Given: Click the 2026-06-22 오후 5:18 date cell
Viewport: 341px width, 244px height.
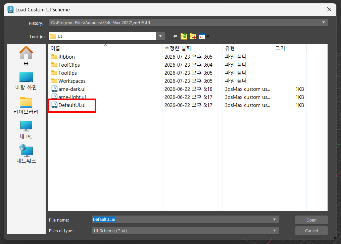Looking at the screenshot, I should [x=188, y=89].
